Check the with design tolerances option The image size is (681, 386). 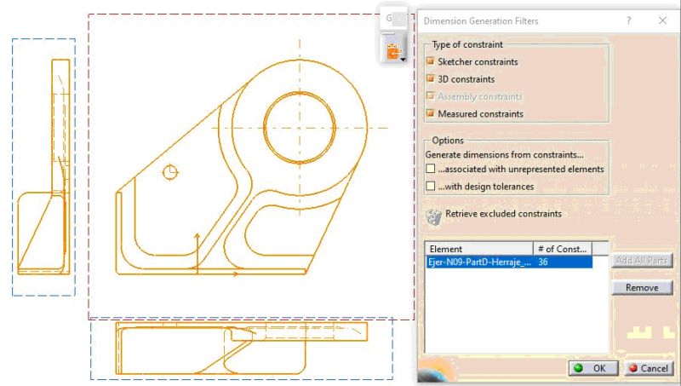click(x=431, y=186)
